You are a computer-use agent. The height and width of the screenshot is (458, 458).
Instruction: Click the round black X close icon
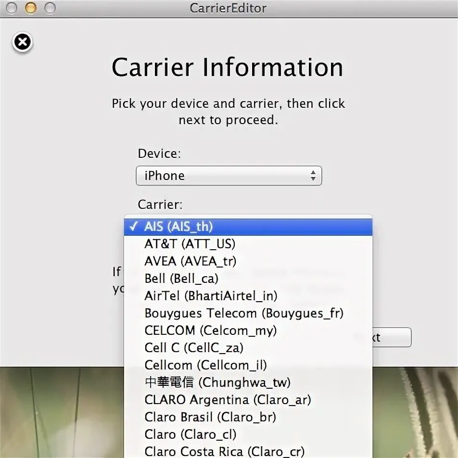coord(22,42)
